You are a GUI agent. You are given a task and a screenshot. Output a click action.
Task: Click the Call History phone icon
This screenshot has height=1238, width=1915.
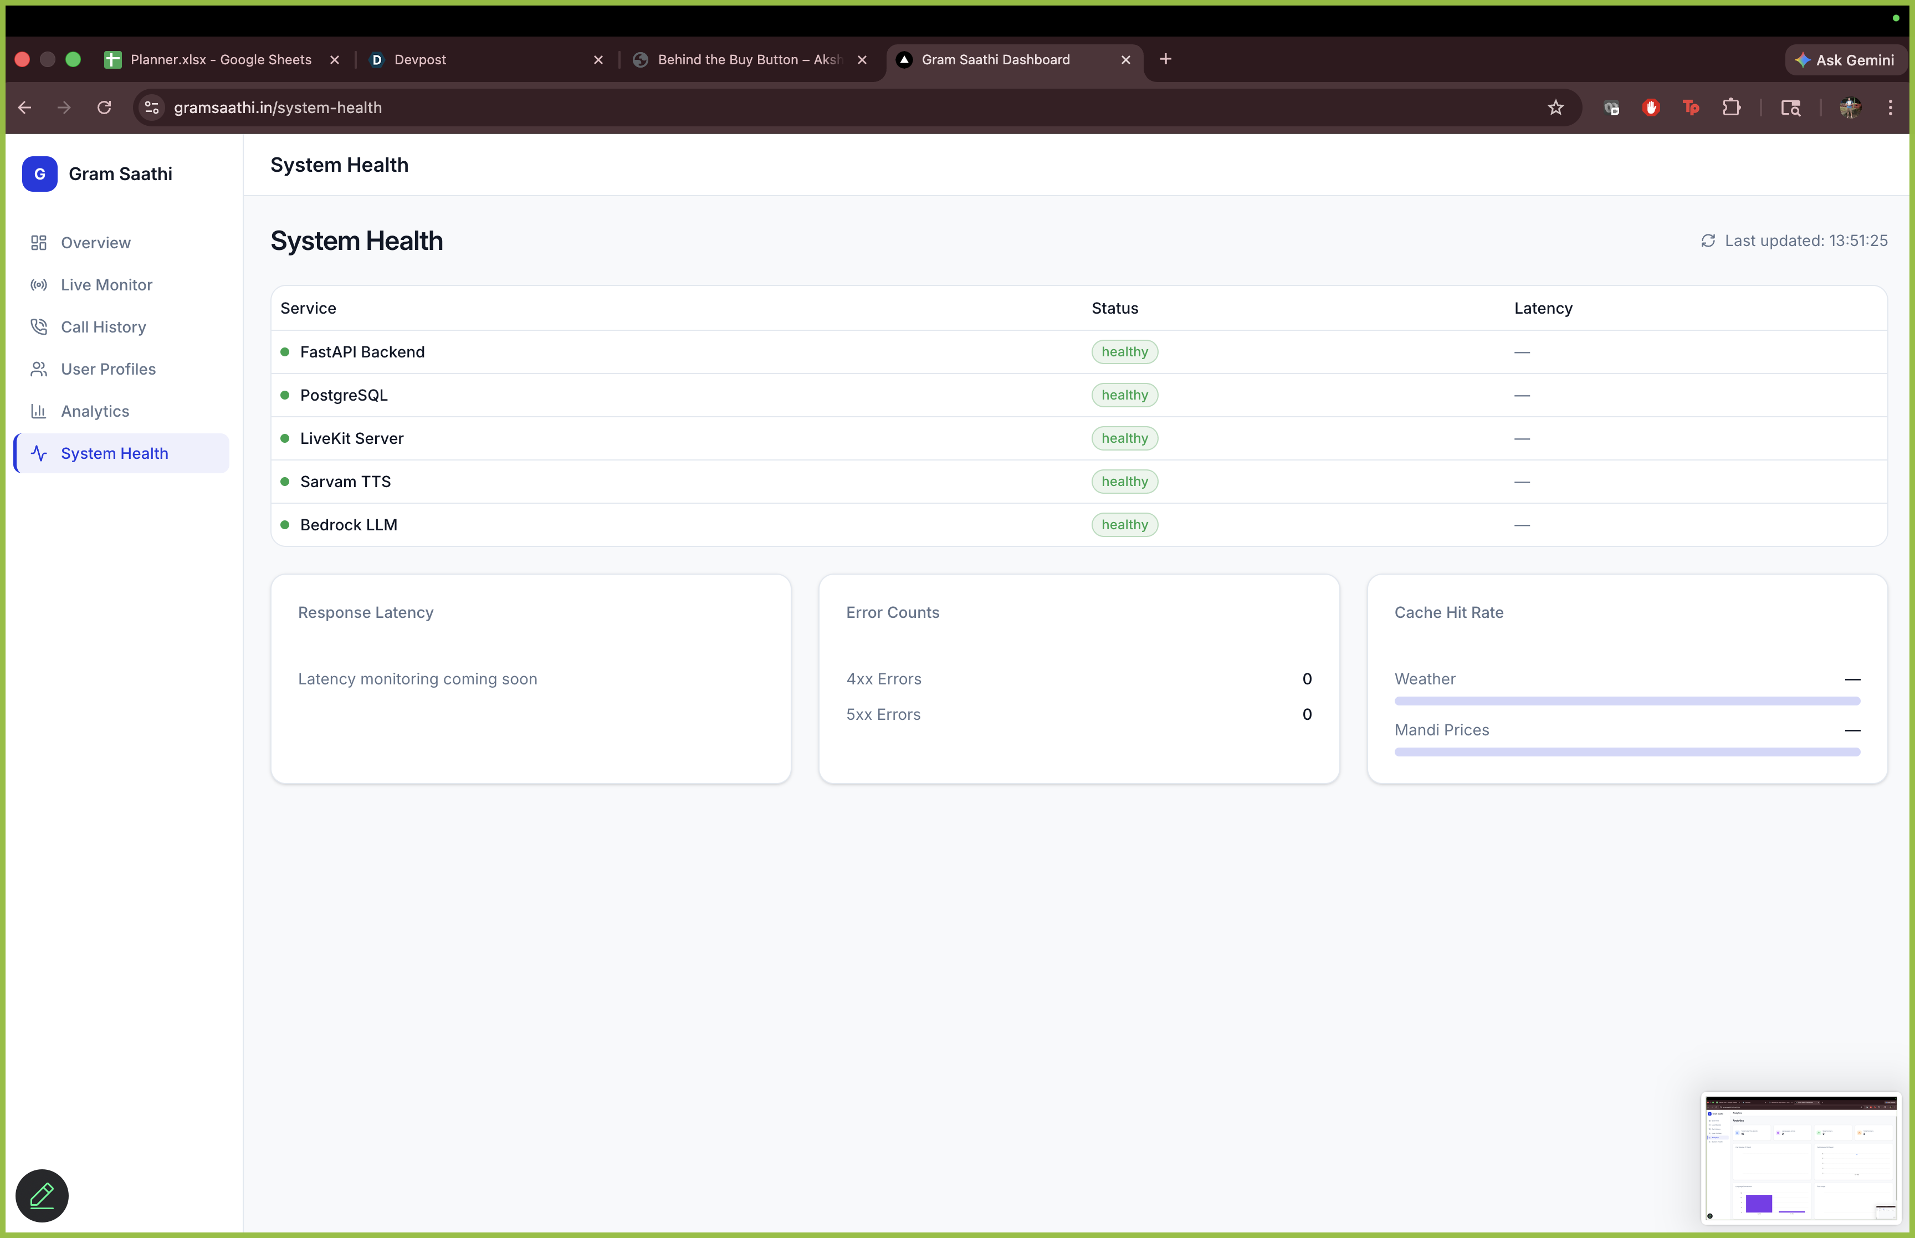[x=39, y=326]
